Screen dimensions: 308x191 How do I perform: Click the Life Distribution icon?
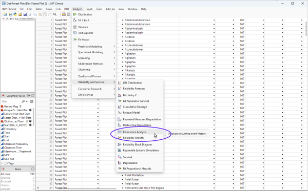click(120, 83)
